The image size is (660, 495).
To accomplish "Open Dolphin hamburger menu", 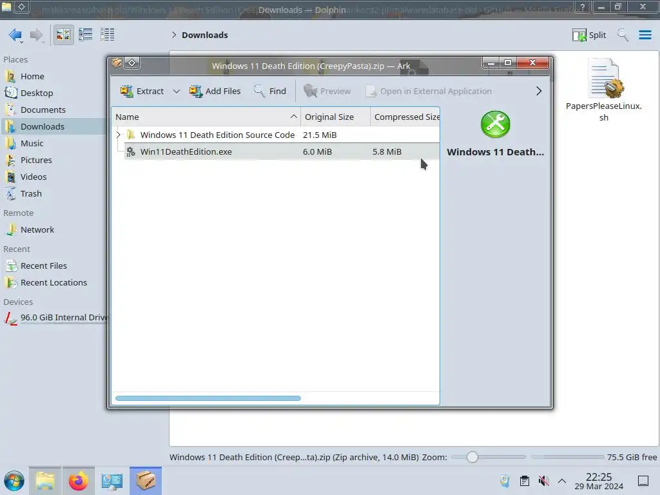I will click(x=645, y=35).
